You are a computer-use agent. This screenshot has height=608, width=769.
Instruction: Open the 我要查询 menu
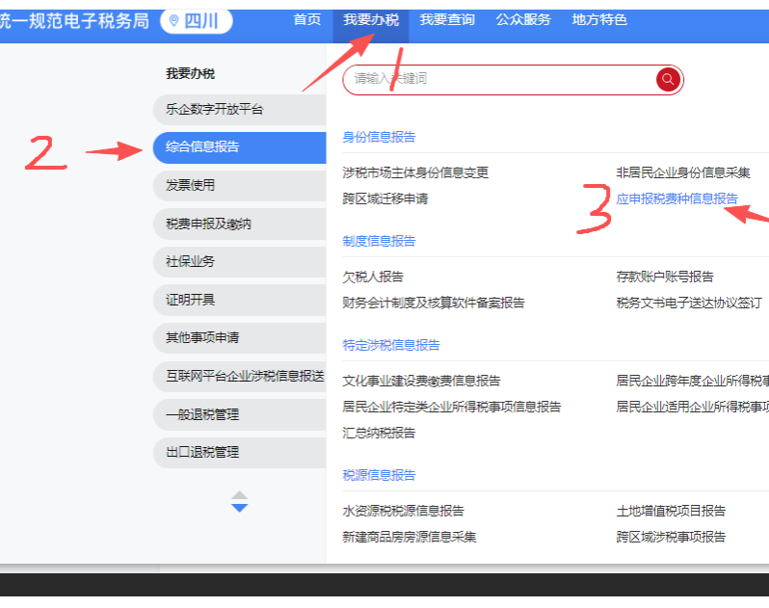click(x=447, y=19)
